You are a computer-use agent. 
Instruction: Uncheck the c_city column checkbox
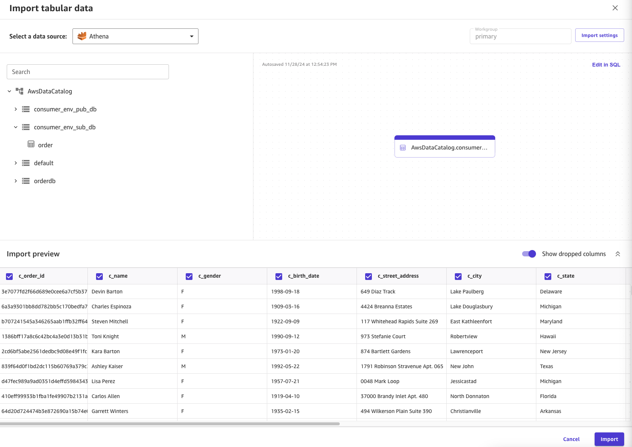[458, 276]
